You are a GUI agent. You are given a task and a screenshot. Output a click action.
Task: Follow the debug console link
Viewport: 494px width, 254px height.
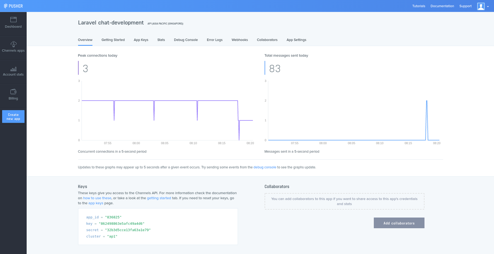coord(265,167)
